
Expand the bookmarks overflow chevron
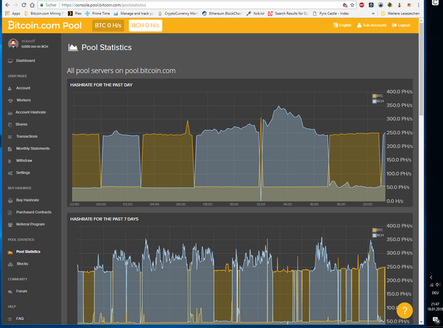pos(373,13)
